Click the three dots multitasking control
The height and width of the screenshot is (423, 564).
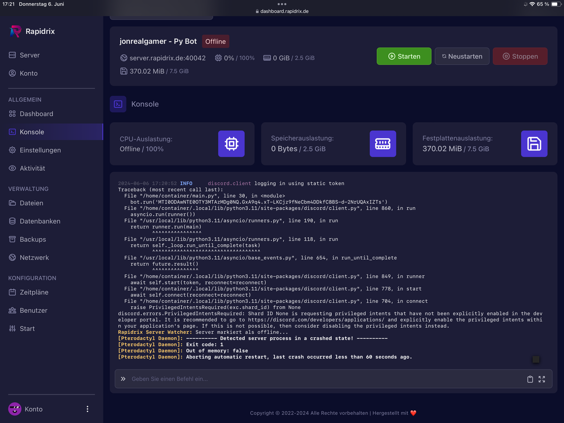[282, 4]
